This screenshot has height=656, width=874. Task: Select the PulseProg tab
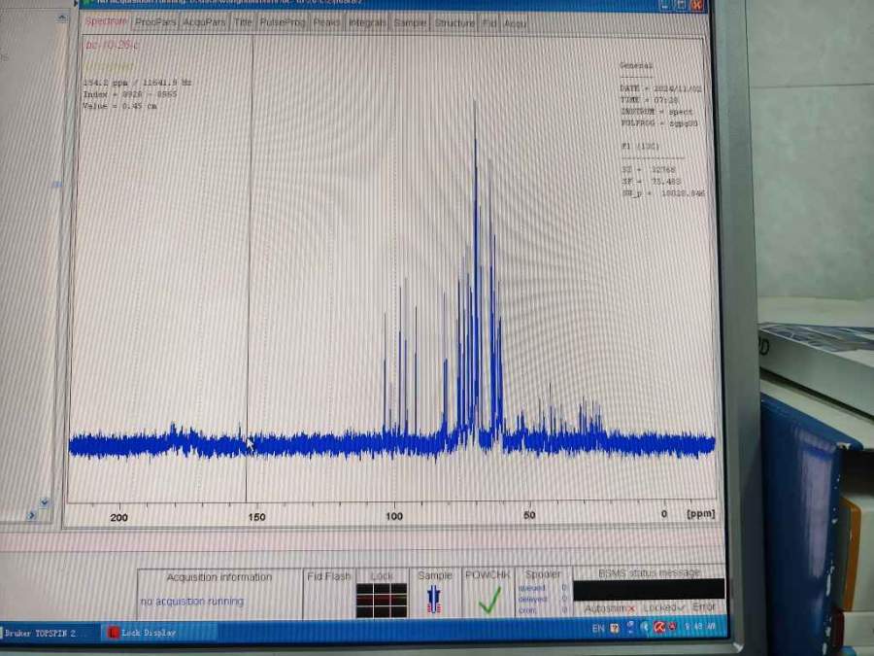283,22
